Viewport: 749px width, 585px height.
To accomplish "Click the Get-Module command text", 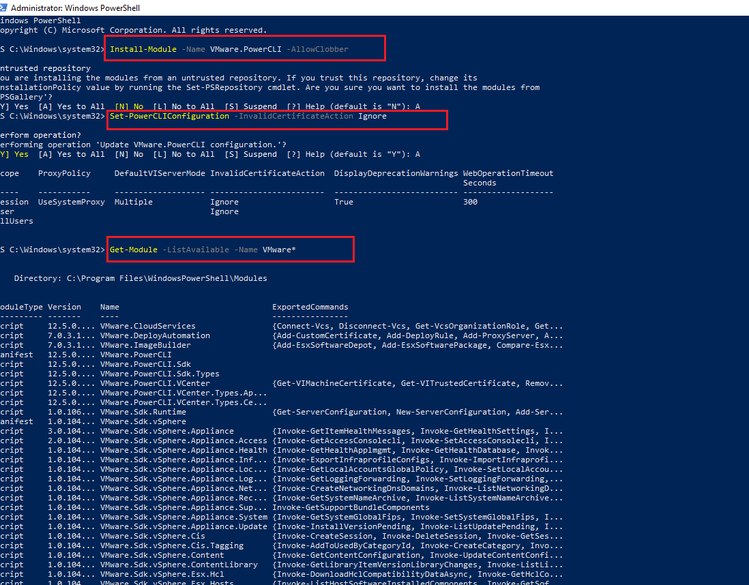I will coord(134,250).
